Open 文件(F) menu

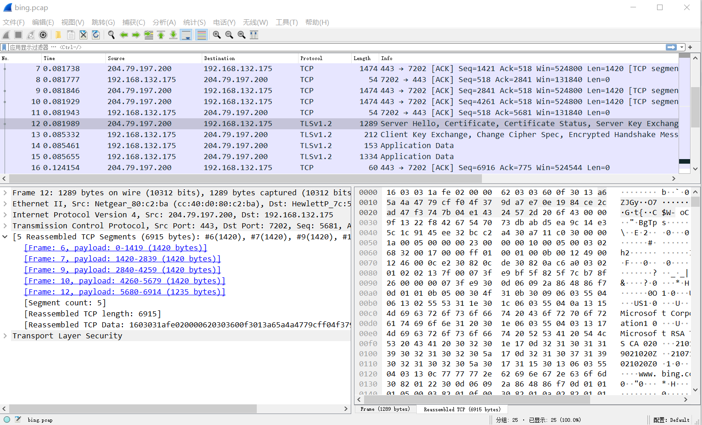tap(14, 22)
